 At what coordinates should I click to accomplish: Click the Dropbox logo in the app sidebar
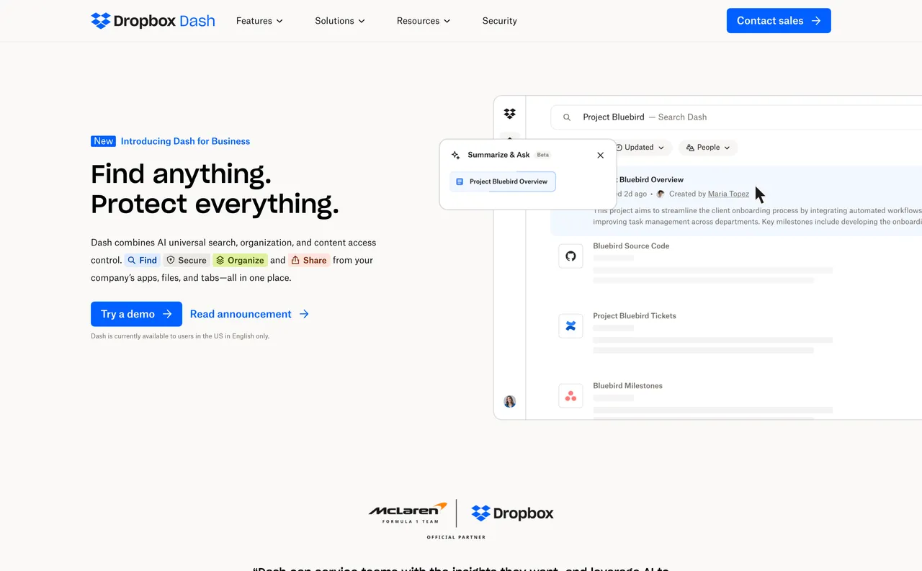tap(509, 113)
